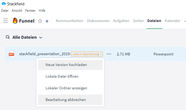Open the three-dots more options for file
186x110 pixels.
[x=109, y=54]
